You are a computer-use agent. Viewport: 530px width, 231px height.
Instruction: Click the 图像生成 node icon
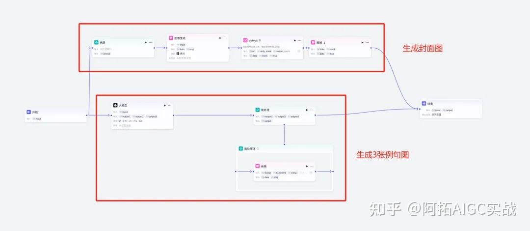tap(171, 38)
